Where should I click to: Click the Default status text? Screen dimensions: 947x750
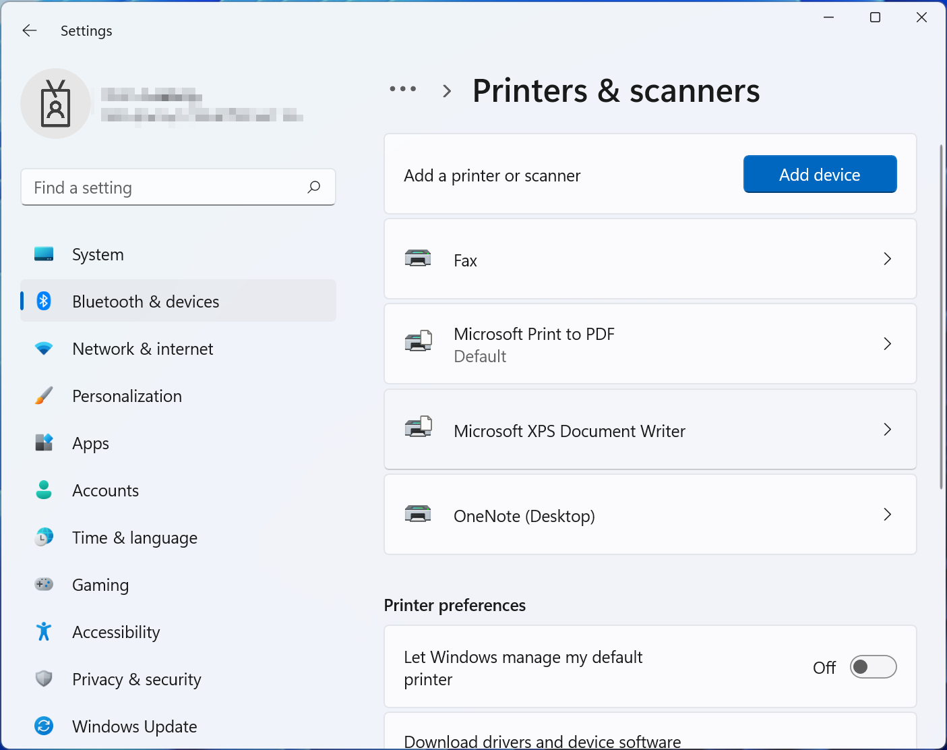[x=480, y=356]
